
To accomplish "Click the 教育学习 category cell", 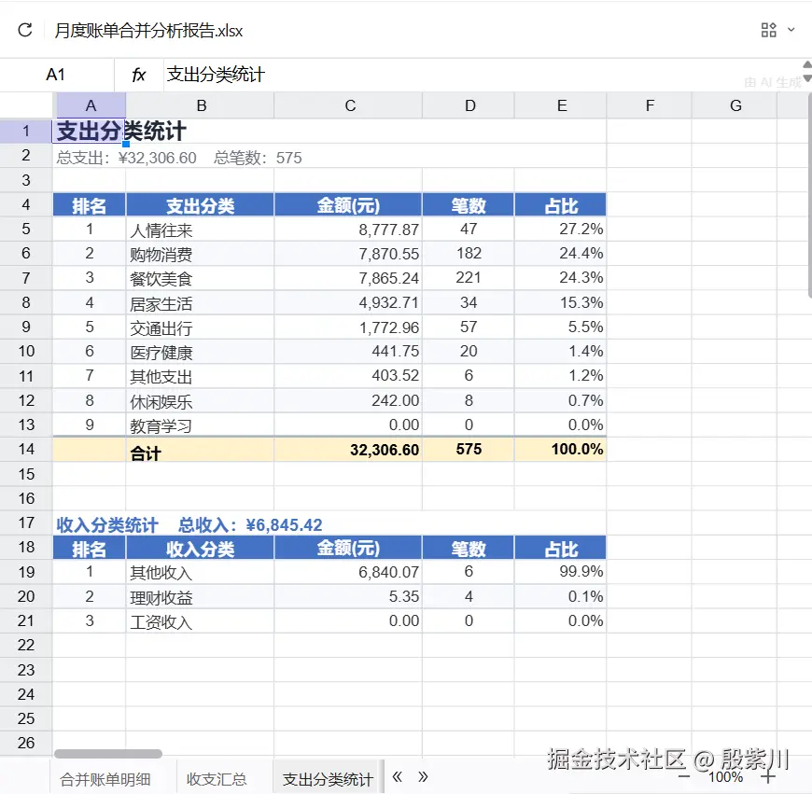I will coord(201,425).
